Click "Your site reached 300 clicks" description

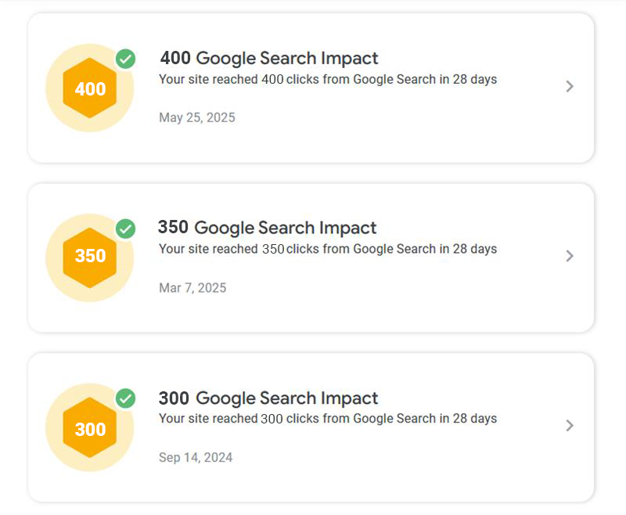click(x=328, y=419)
